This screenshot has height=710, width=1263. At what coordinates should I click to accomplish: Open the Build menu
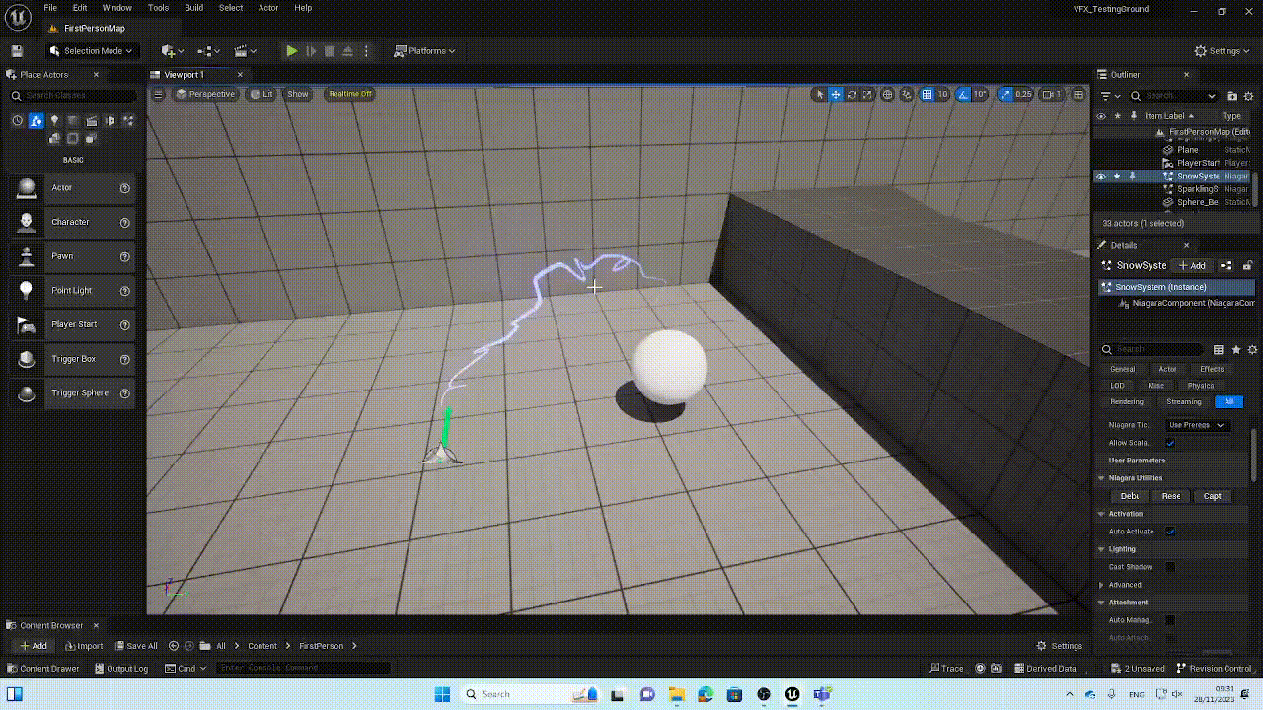pos(194,8)
